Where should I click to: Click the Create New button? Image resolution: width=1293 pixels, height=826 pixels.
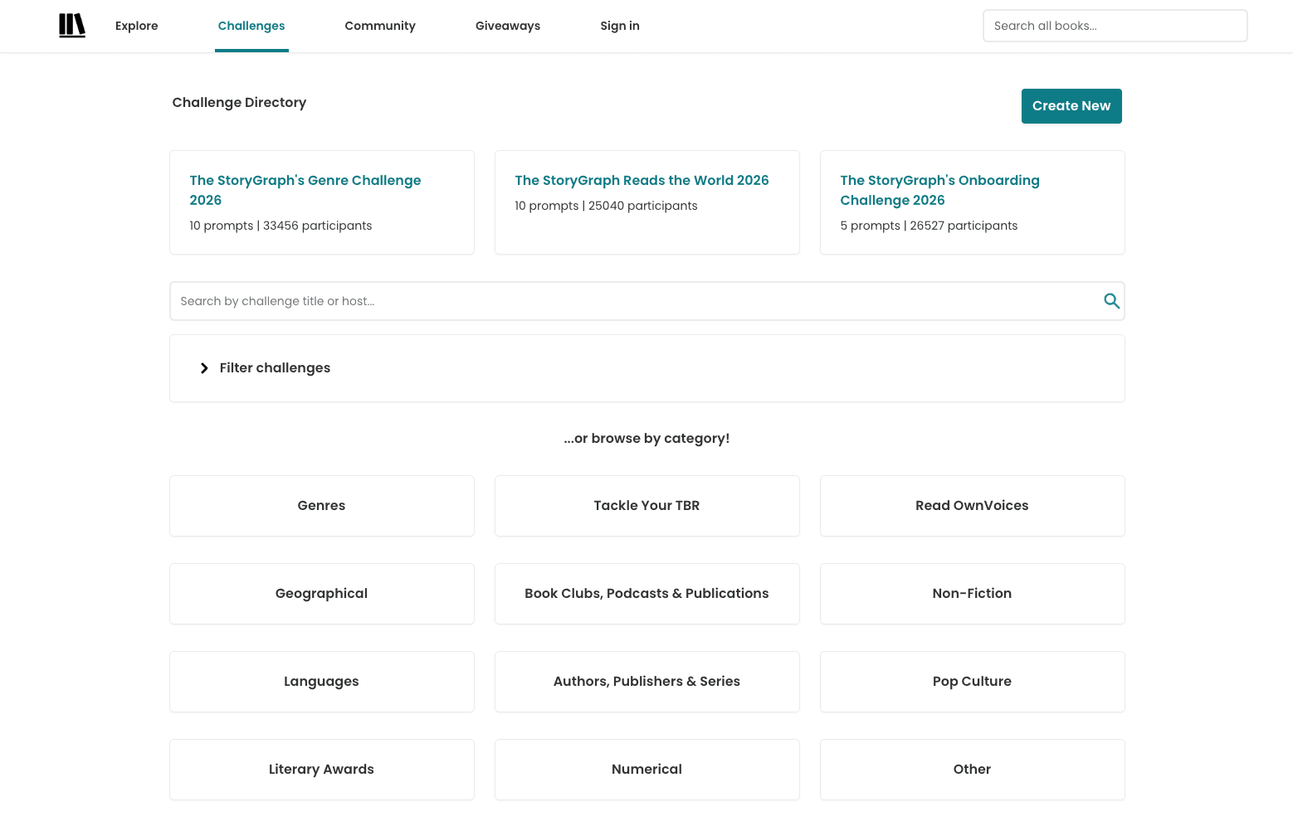(x=1071, y=106)
